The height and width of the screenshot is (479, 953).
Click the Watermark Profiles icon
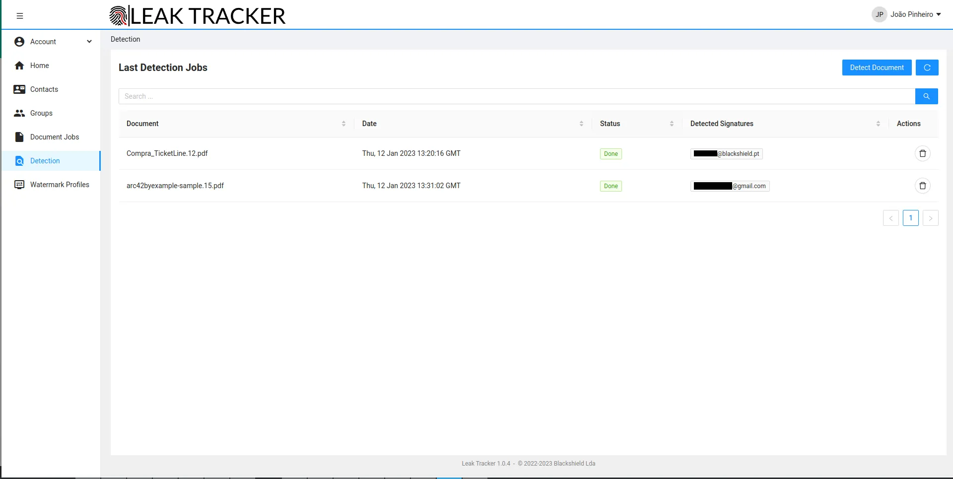click(19, 185)
